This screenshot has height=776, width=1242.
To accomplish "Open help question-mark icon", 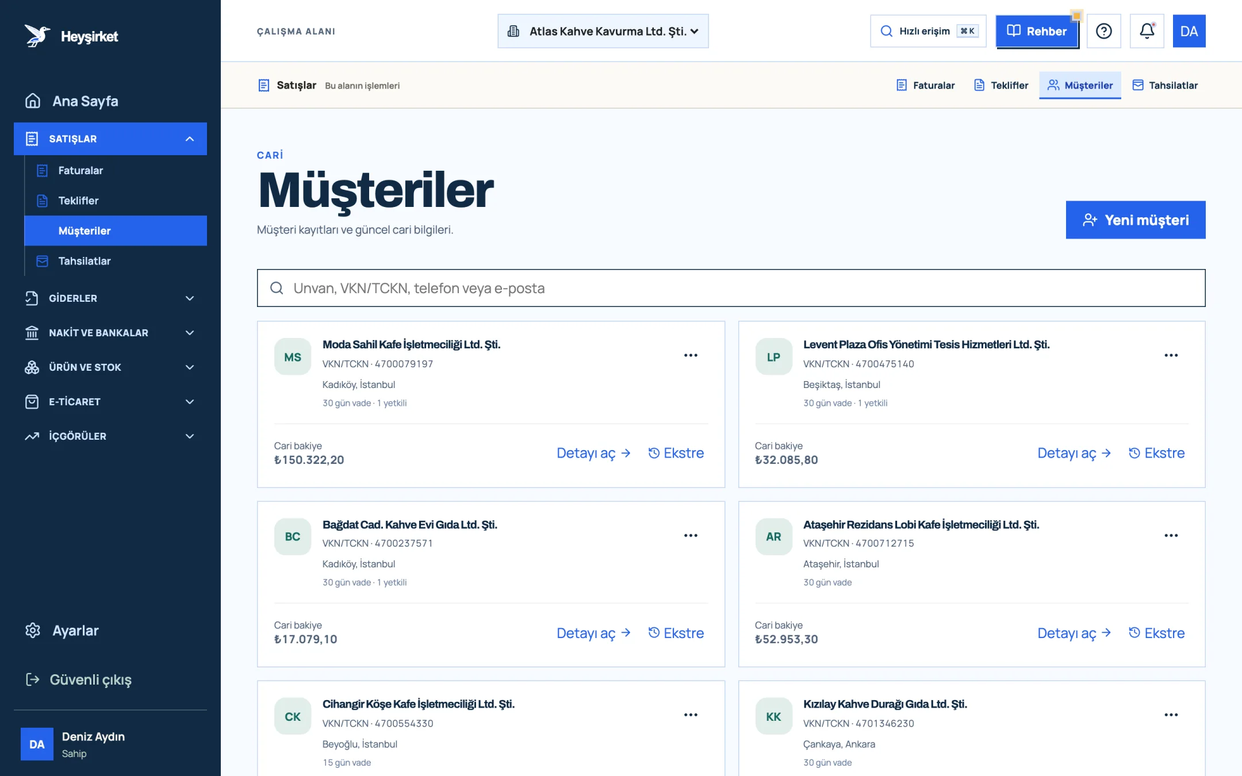I will coord(1103,31).
